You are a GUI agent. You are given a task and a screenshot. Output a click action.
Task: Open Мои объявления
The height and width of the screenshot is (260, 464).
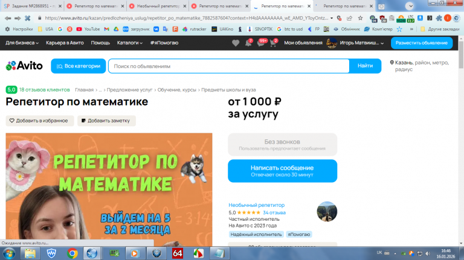pos(303,43)
